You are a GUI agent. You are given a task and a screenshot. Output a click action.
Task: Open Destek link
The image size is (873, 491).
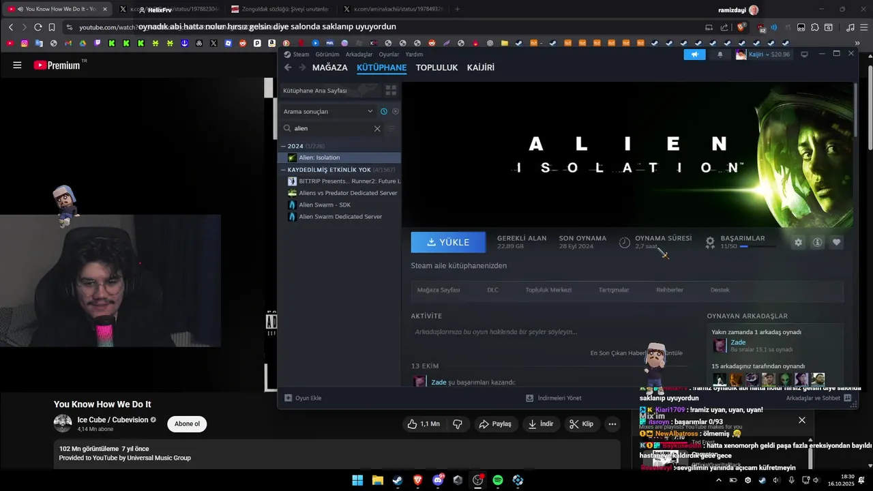click(720, 290)
